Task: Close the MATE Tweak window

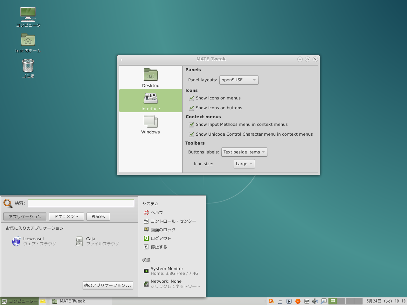Action: click(315, 59)
